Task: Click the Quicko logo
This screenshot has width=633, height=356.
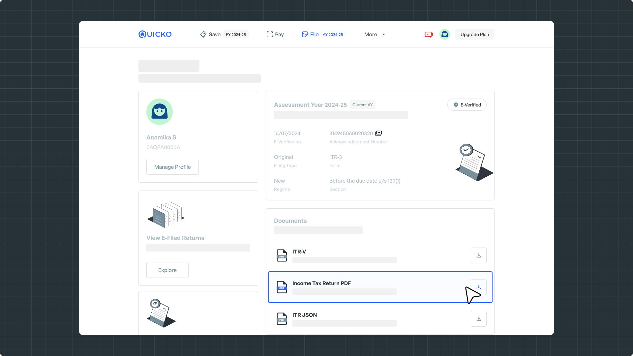Action: tap(155, 34)
